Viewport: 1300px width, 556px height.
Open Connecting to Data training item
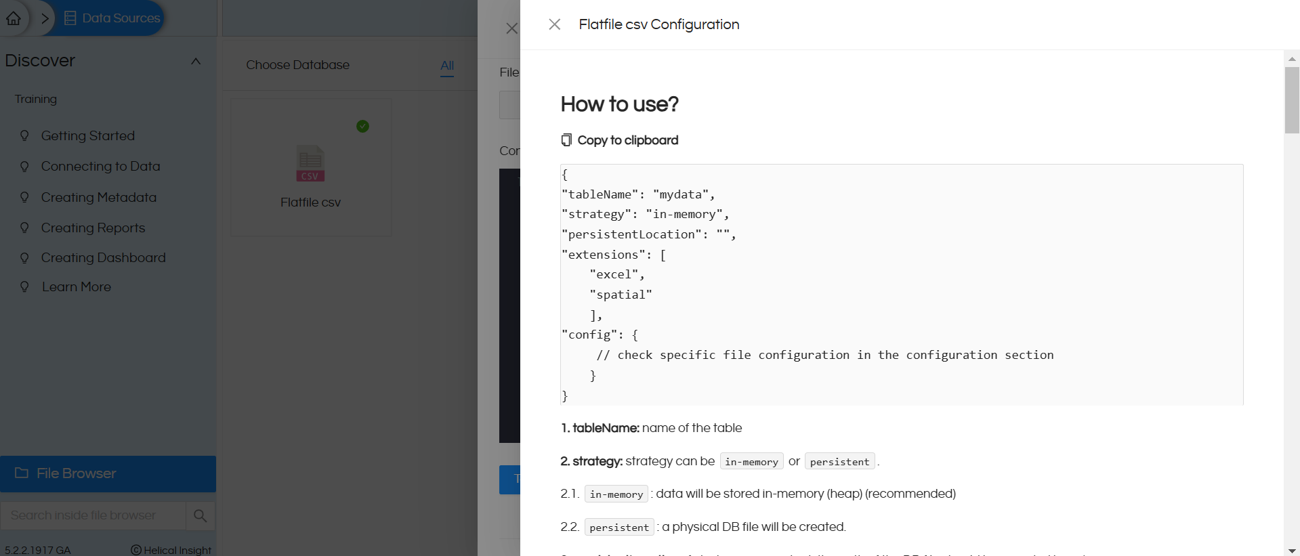point(100,166)
